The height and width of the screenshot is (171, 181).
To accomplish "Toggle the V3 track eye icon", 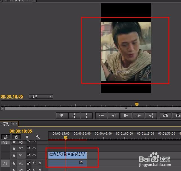I will coord(34,141).
